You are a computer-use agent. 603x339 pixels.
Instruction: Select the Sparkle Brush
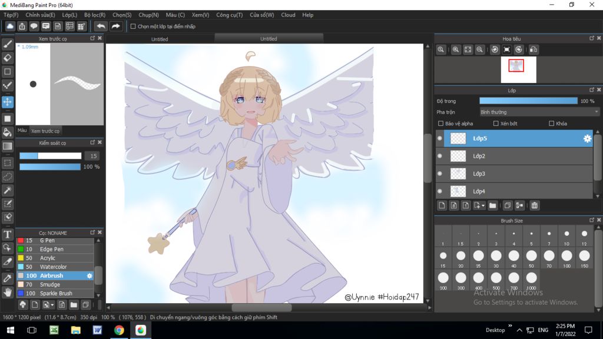pyautogui.click(x=55, y=293)
